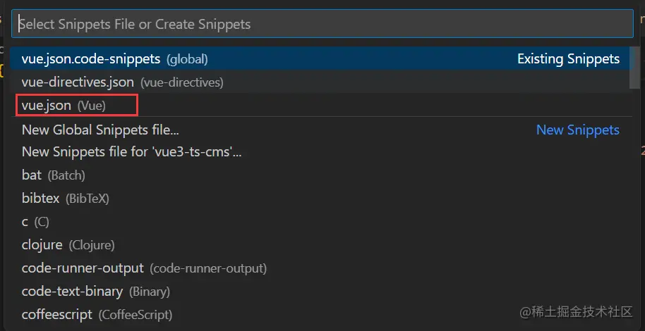Screen dimensions: 645x331
Task: Select the code-runner-output entry
Action: click(x=83, y=268)
